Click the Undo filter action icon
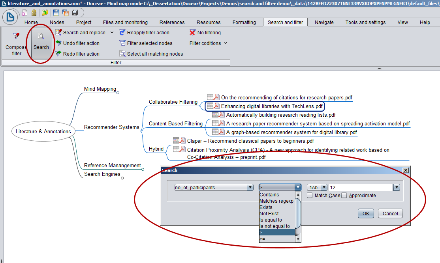The image size is (440, 263). (58, 43)
